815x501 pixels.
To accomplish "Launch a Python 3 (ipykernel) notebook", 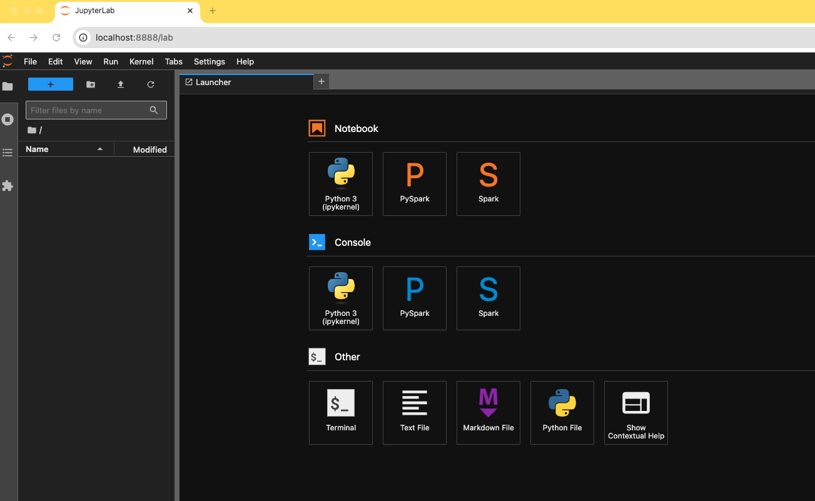I will [341, 184].
